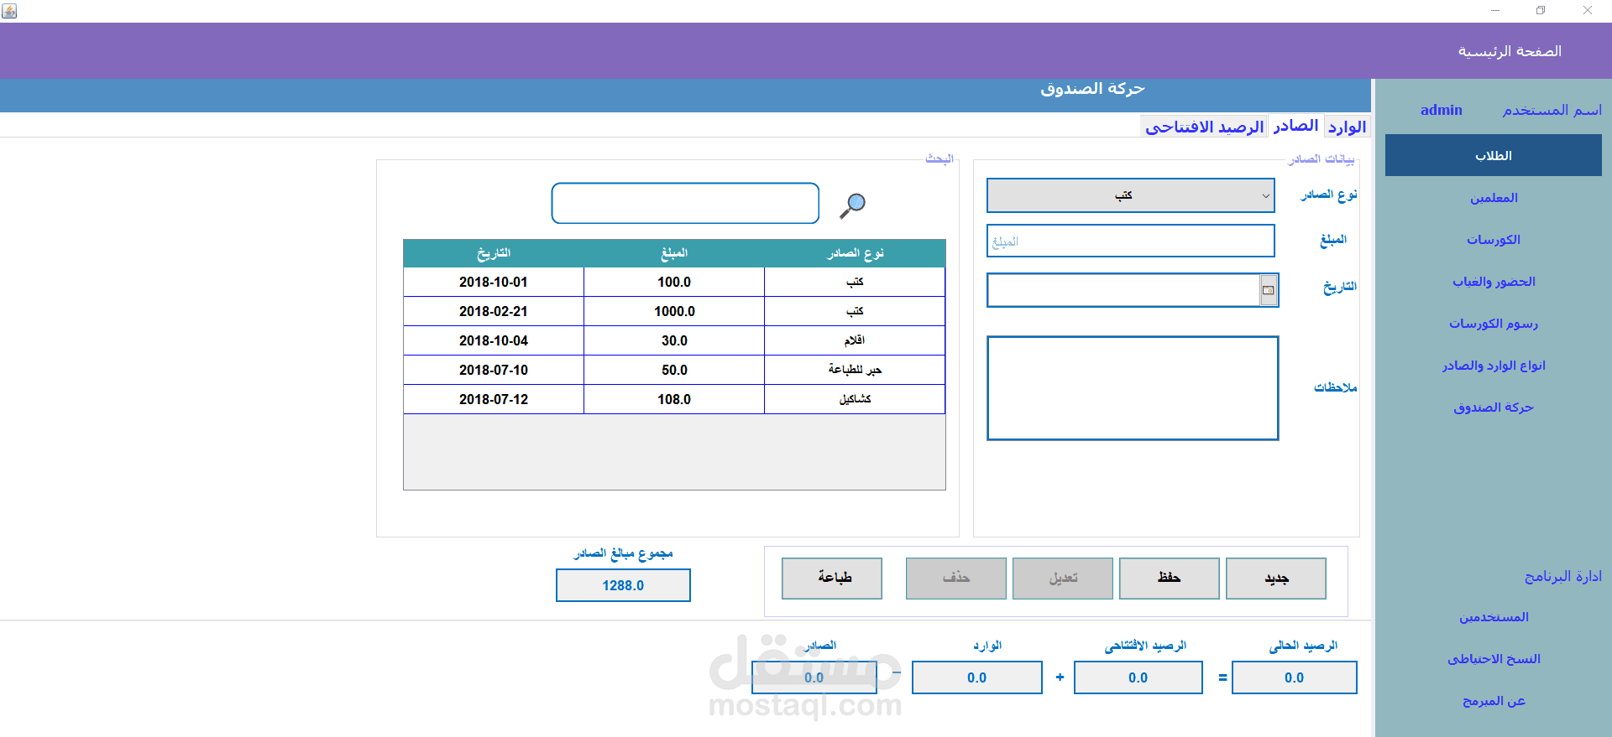Select the table cell 2018-10-04
The image size is (1612, 737).
pos(494,340)
